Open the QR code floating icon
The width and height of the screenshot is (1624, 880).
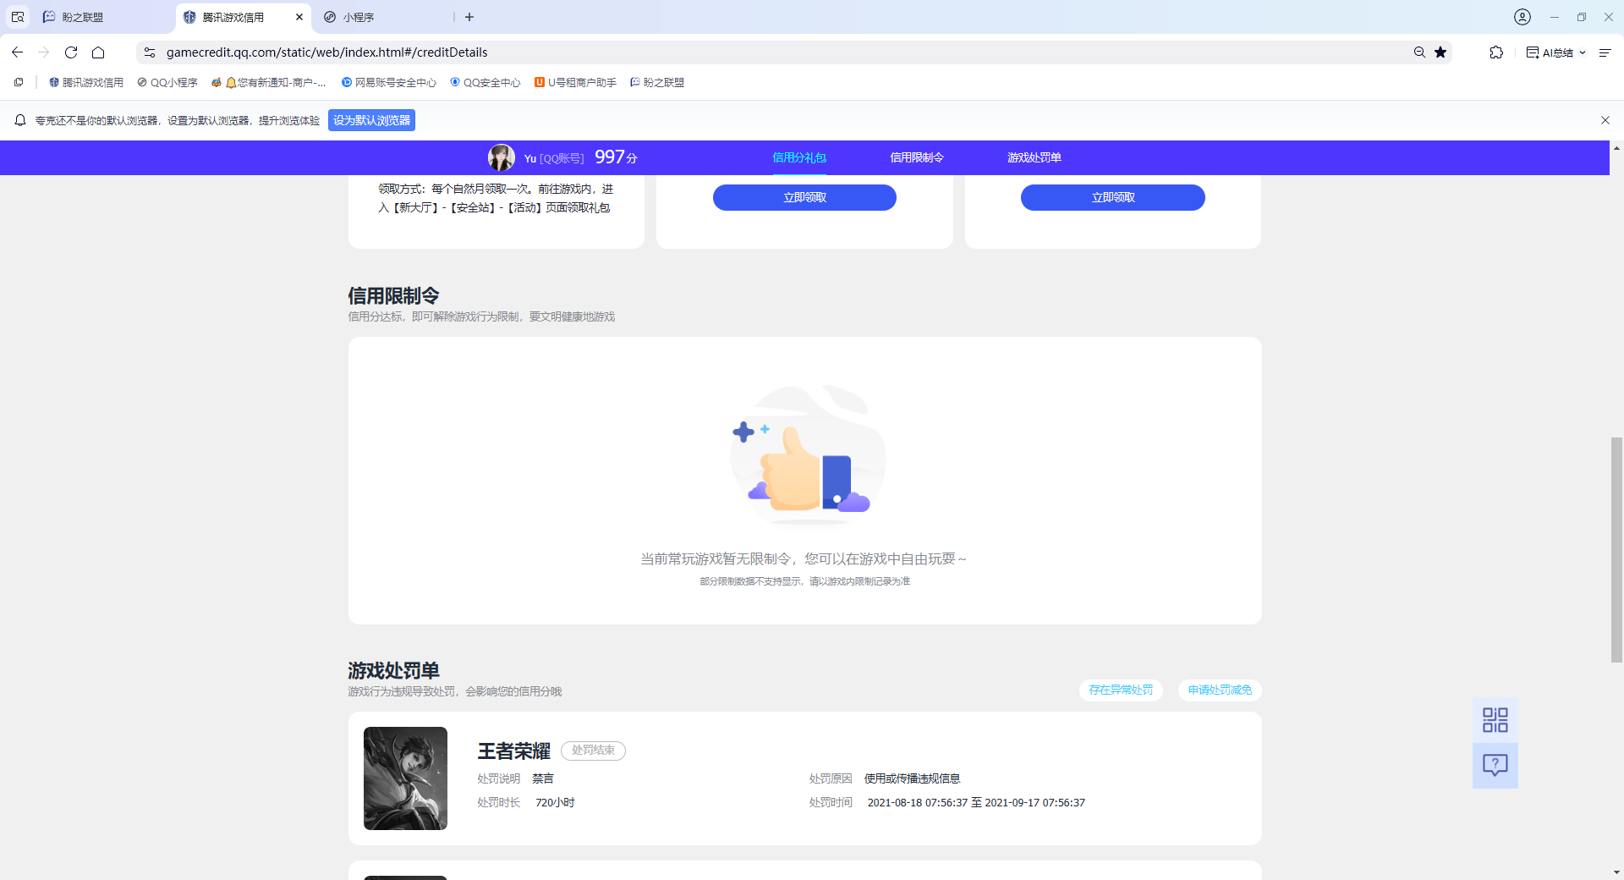click(1495, 720)
